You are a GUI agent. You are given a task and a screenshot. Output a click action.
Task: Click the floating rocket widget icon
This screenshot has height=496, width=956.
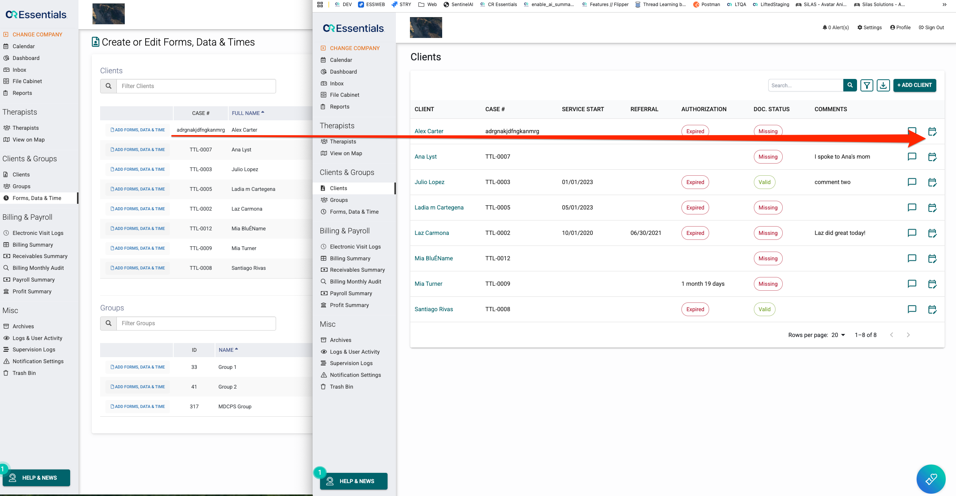click(931, 479)
